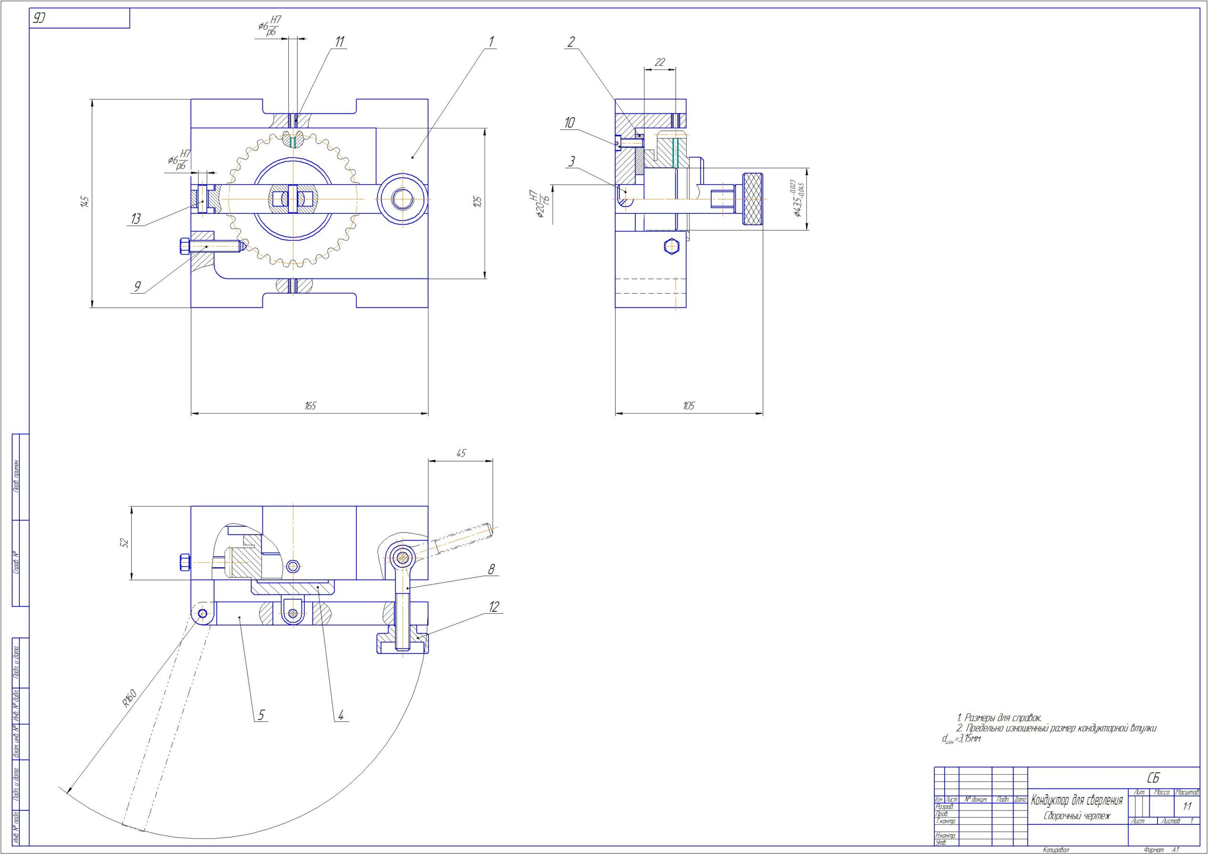Select the R160 radius dimension
This screenshot has width=1208, height=854.
(x=129, y=698)
